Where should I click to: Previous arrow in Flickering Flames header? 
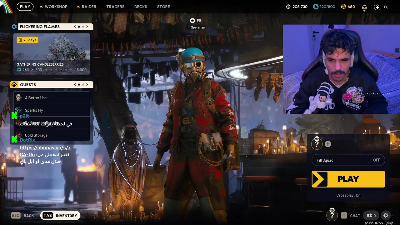(75, 27)
